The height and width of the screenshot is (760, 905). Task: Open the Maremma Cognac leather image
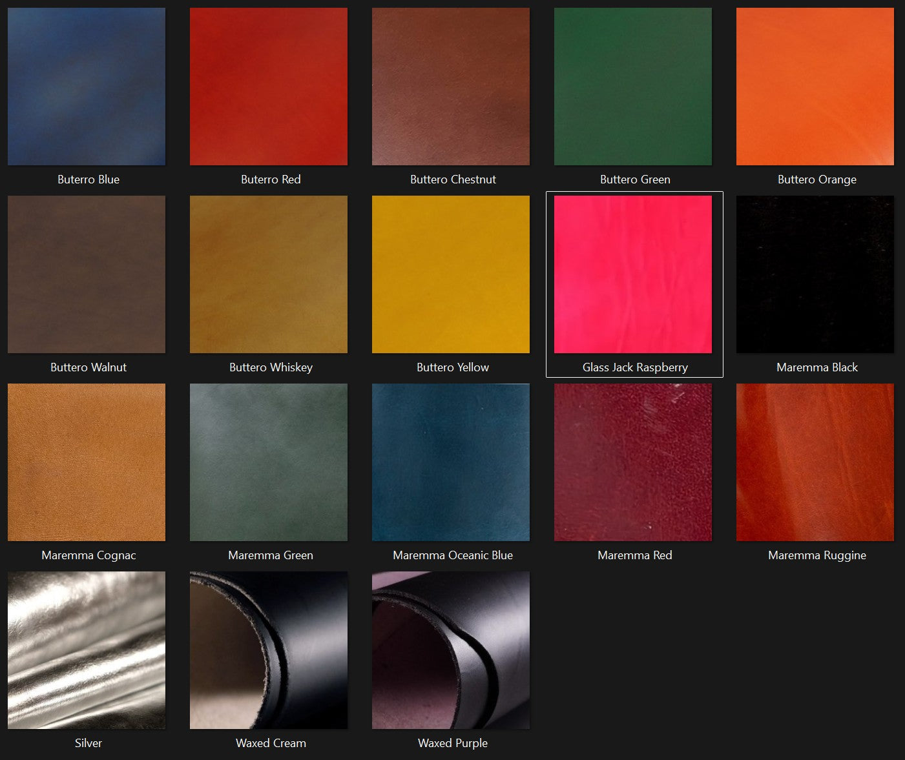[x=87, y=462]
